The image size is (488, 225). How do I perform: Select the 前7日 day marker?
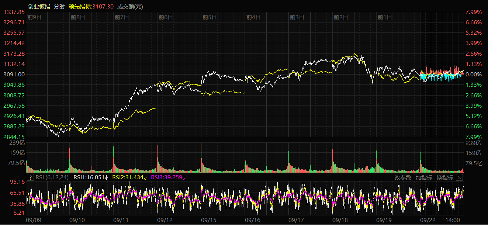point(122,17)
